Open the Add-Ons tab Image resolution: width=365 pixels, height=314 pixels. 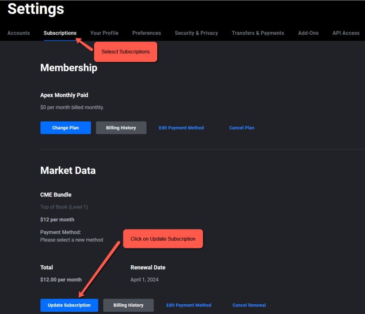(x=308, y=33)
